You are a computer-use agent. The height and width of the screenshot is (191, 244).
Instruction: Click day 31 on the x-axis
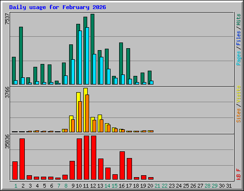click(x=229, y=186)
